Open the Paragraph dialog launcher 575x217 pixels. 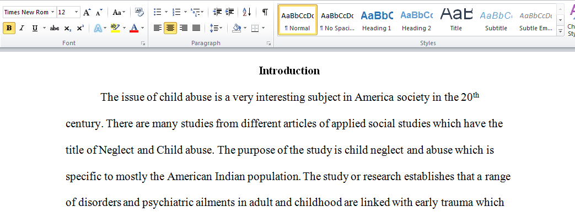269,44
